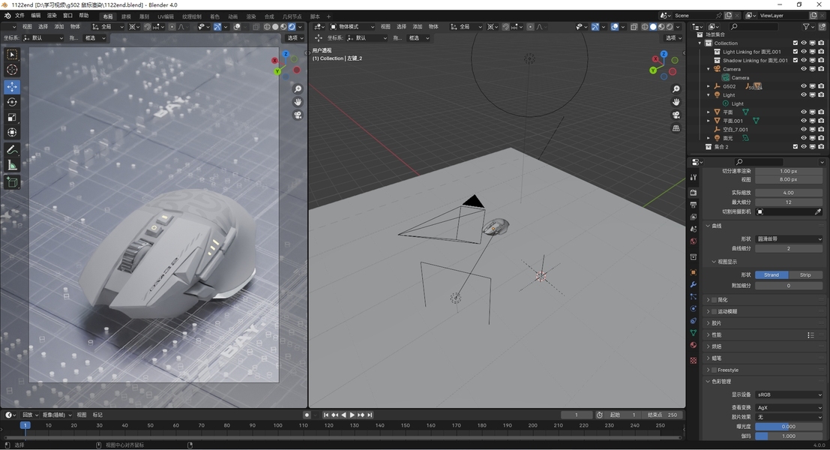Disable Camera in renders via camera icon
Image resolution: width=830 pixels, height=450 pixels.
[x=821, y=69]
